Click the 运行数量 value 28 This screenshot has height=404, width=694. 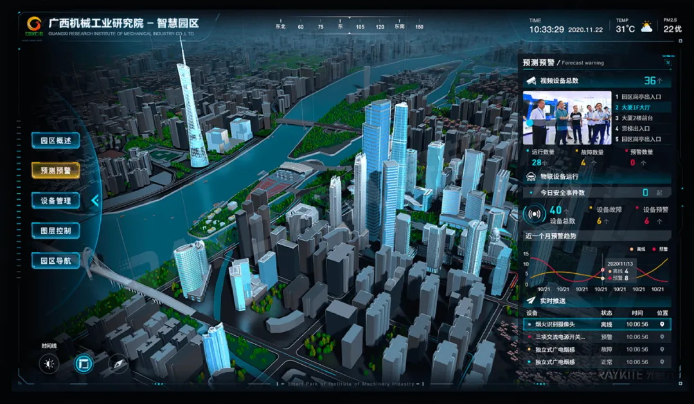click(x=537, y=163)
